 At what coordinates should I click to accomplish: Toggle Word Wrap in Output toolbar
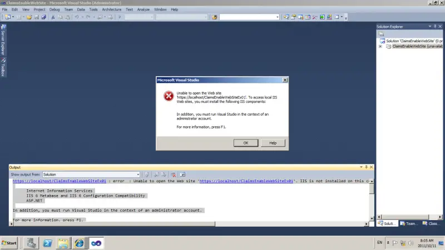[182, 174]
